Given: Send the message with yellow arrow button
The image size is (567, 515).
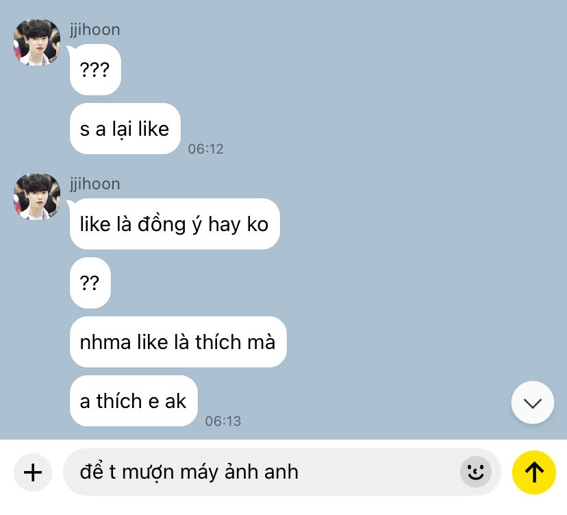Looking at the screenshot, I should (533, 472).
